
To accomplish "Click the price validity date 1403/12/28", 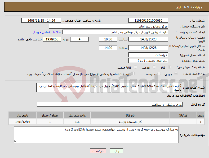I will click(148, 48).
